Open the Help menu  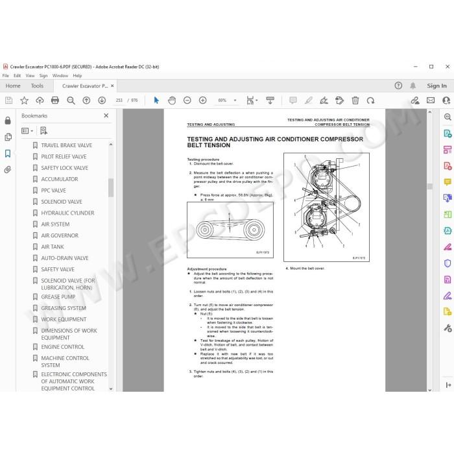pos(77,76)
